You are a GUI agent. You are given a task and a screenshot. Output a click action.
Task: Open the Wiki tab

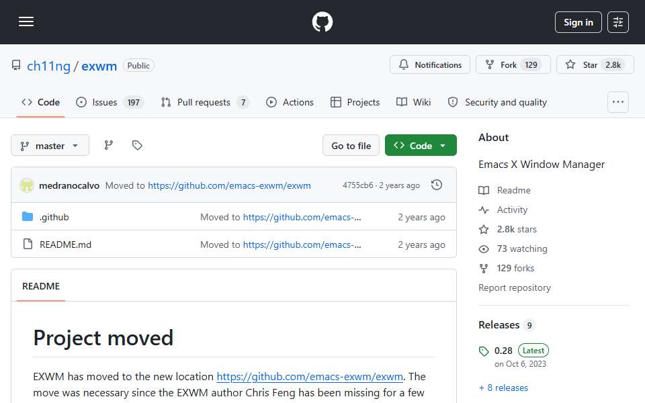coord(413,102)
